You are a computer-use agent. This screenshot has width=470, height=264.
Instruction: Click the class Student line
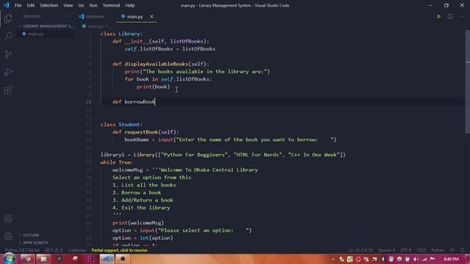[122, 124]
